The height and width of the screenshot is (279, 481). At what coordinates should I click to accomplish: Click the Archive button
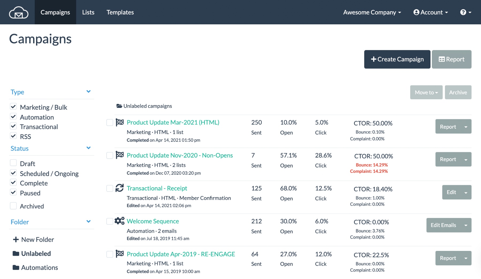pyautogui.click(x=458, y=92)
